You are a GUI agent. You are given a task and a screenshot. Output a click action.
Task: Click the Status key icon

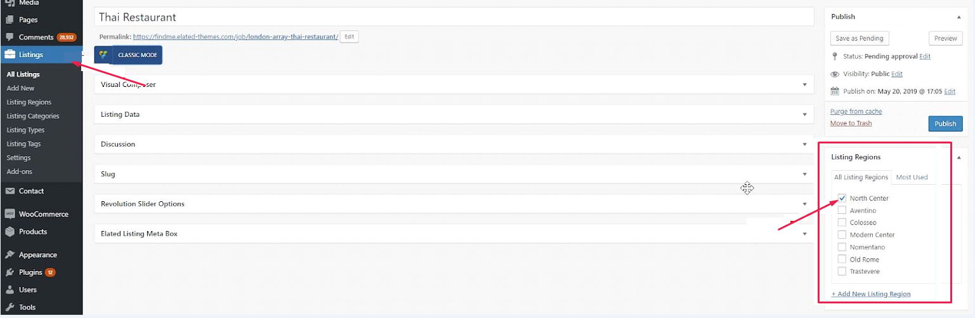click(x=835, y=56)
